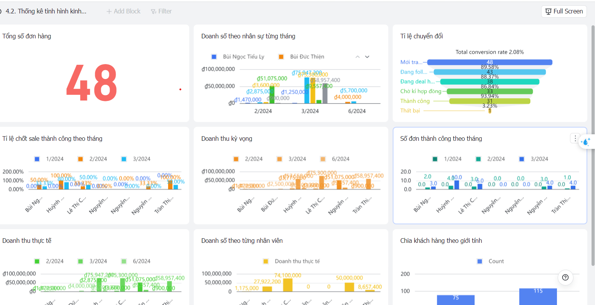Show next legend page in Doanh số theo nhân sự chart
The image size is (595, 305).
click(367, 57)
